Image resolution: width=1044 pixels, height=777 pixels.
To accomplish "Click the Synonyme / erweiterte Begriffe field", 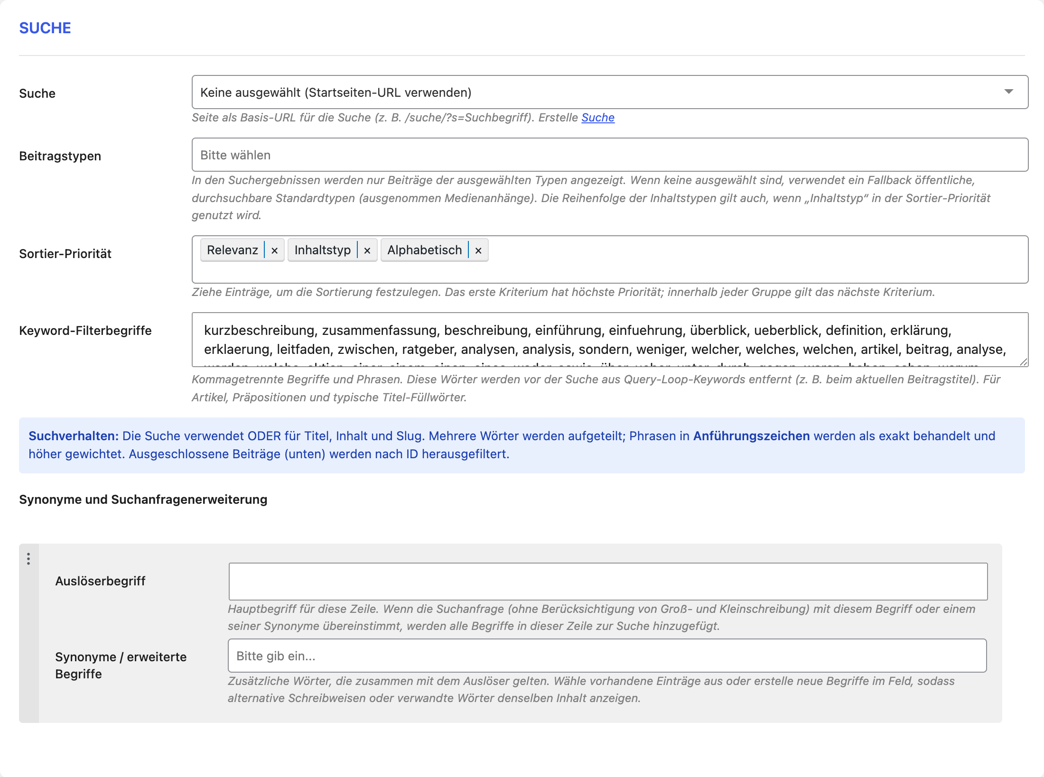I will click(x=607, y=656).
